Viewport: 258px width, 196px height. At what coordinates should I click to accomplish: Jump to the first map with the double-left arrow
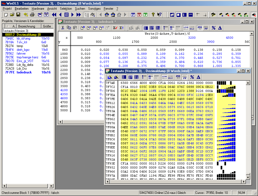coord(54,15)
